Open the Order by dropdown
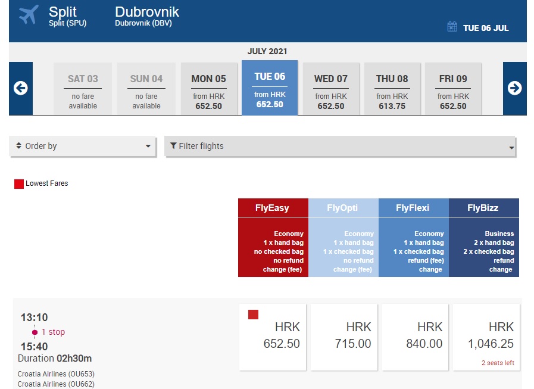 coord(83,146)
